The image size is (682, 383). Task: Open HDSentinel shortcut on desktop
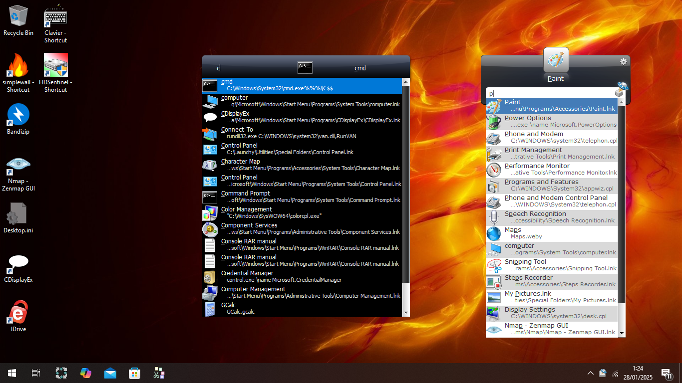point(56,73)
